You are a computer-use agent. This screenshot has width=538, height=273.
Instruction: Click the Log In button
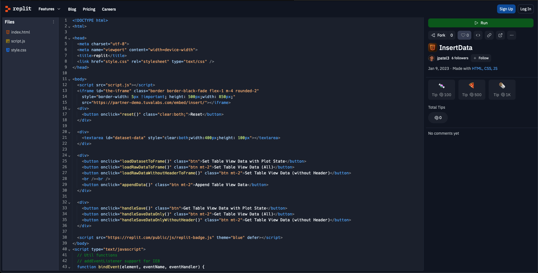tap(526, 9)
